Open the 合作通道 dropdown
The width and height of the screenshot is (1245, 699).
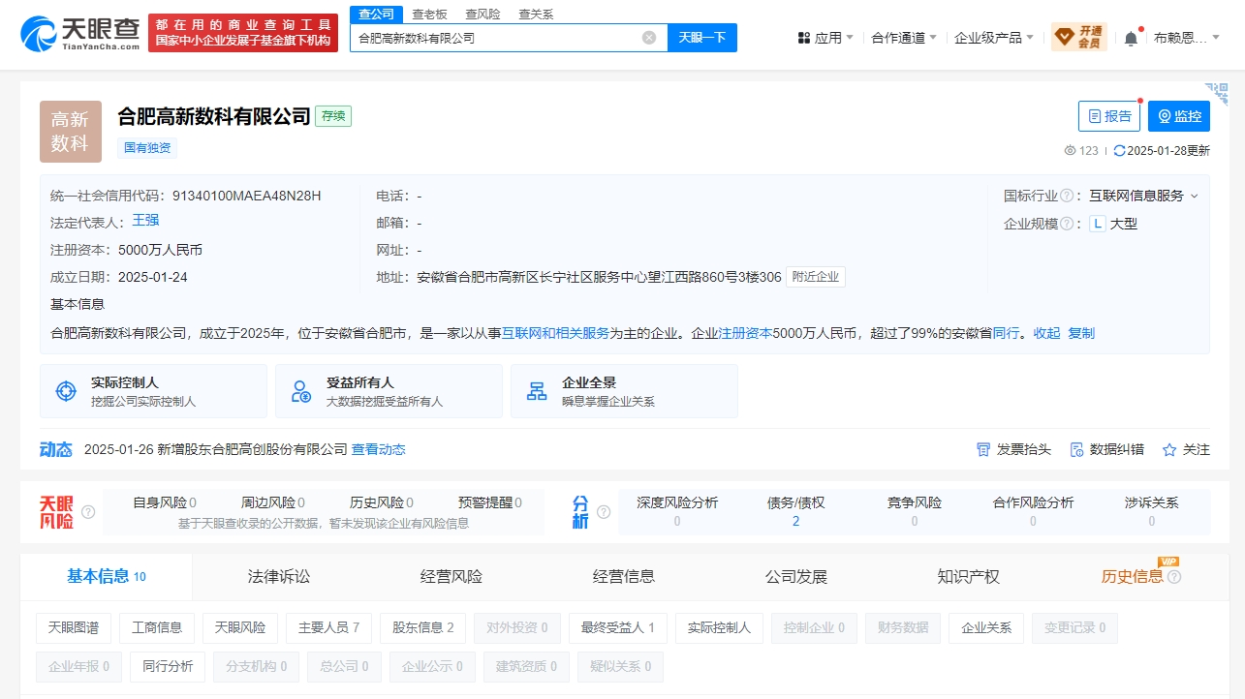coord(904,38)
